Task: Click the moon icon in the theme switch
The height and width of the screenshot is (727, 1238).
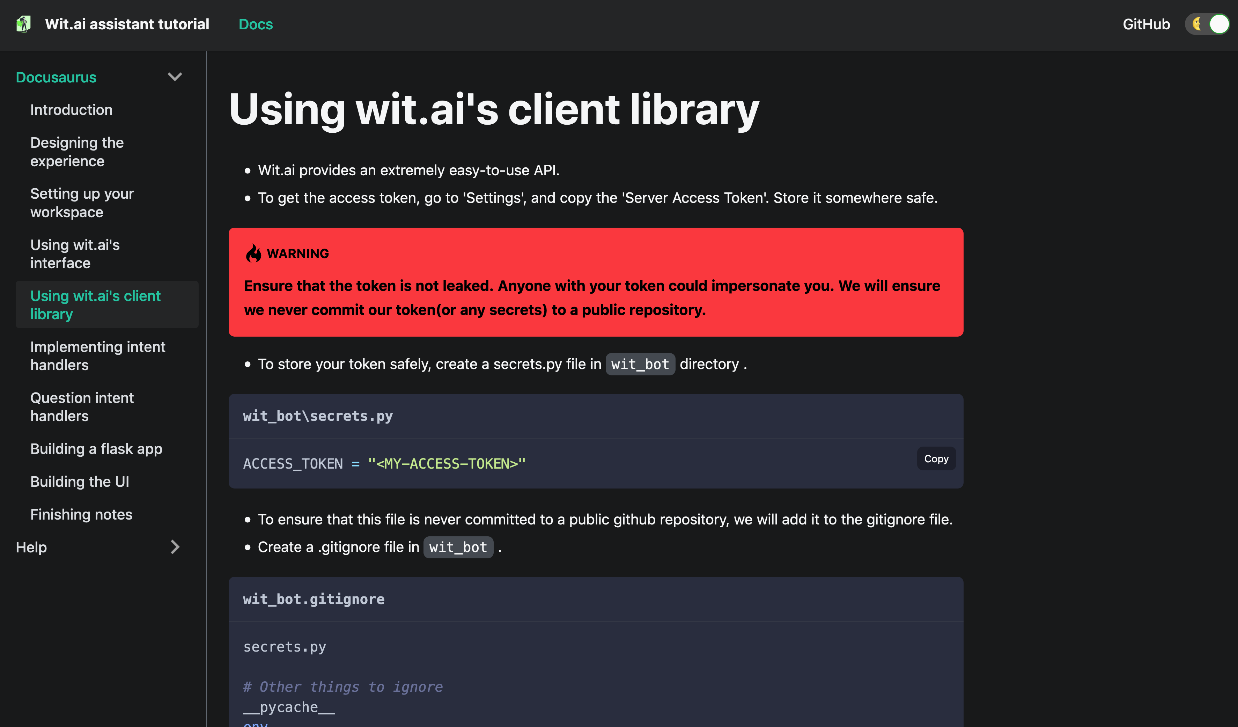Action: pos(1197,24)
